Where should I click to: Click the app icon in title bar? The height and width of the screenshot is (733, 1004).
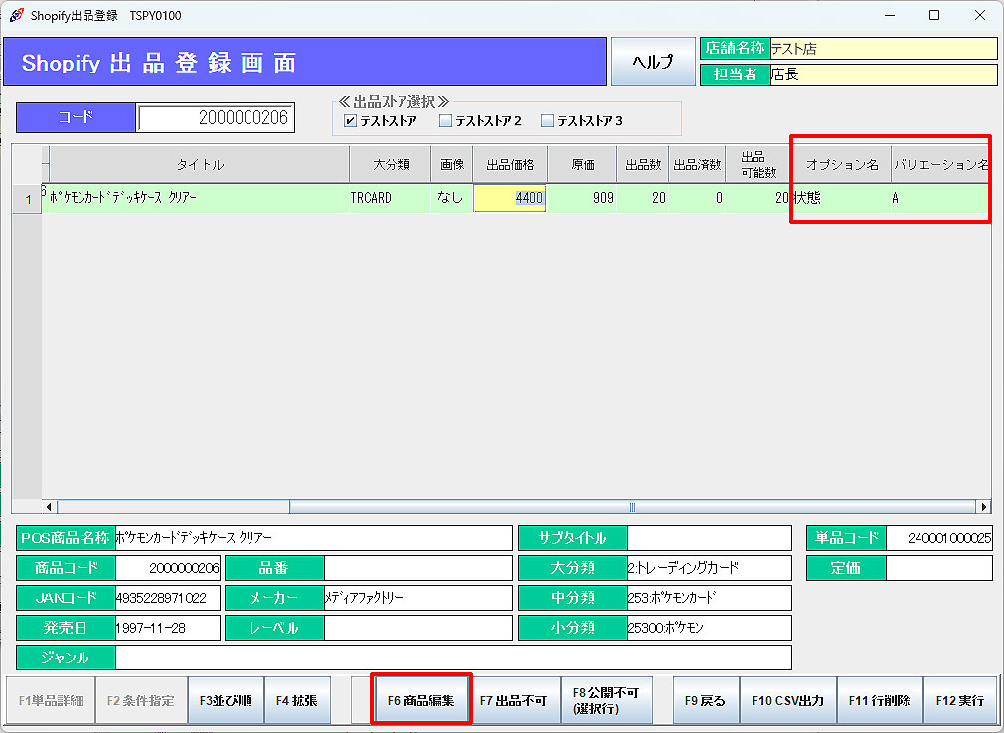tap(16, 15)
